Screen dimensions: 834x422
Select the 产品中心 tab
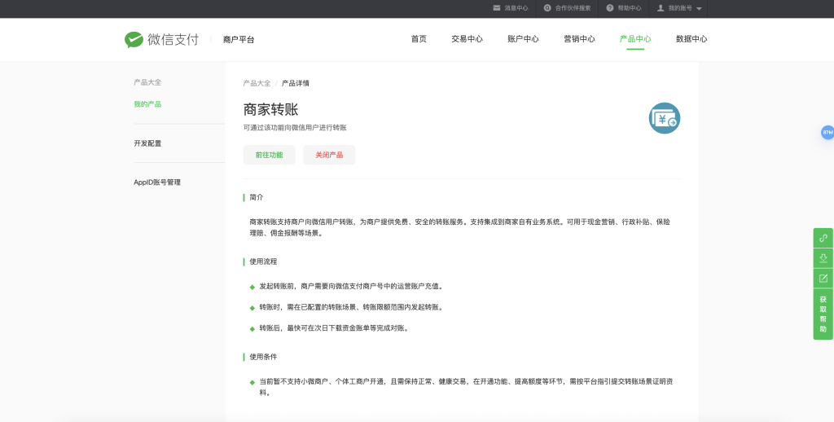point(635,39)
